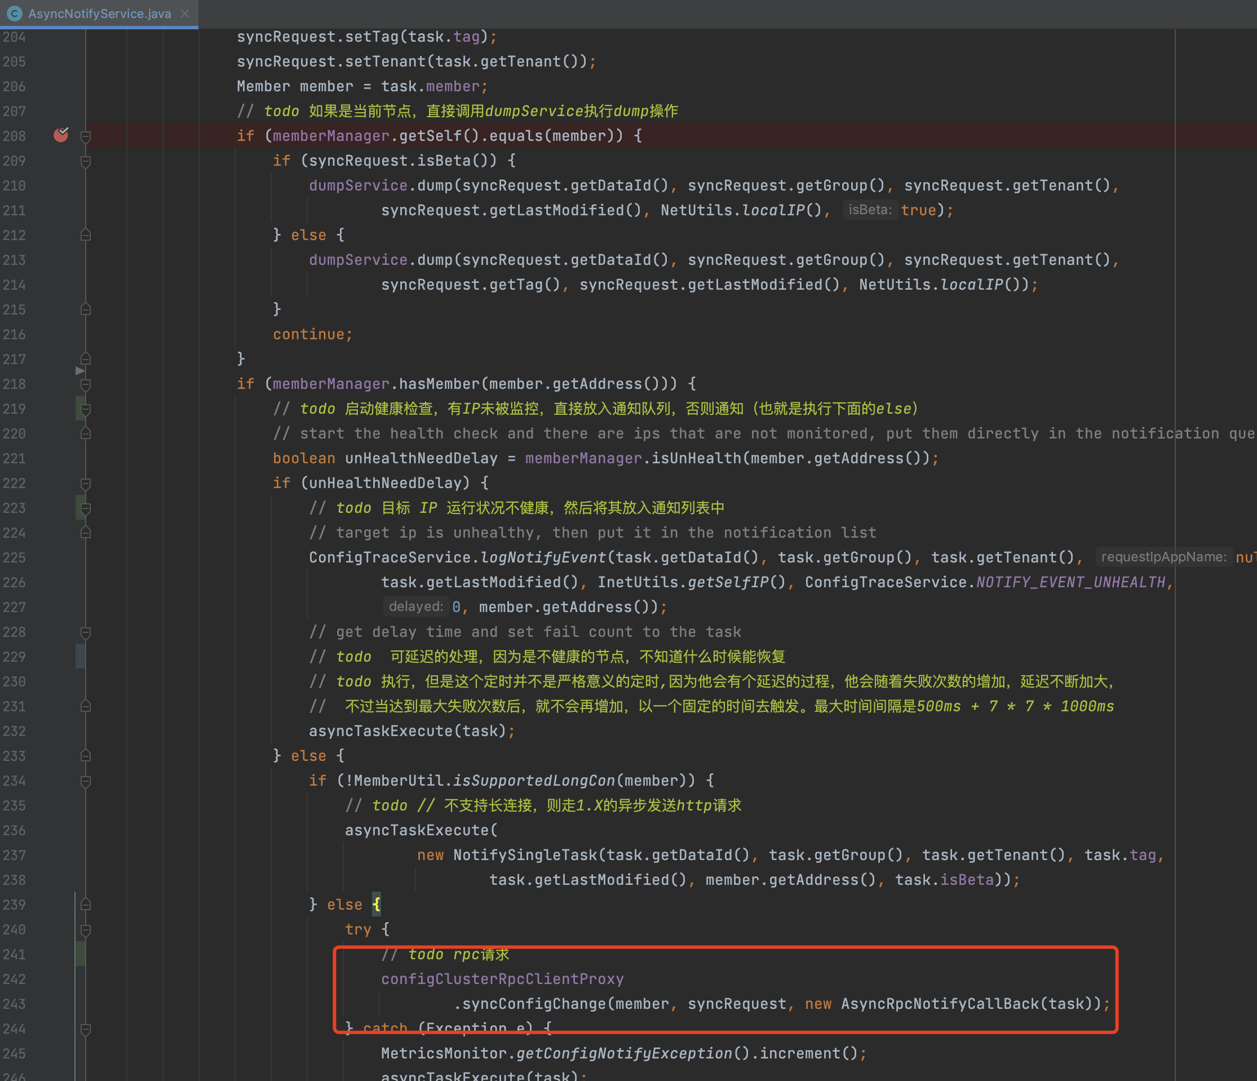The image size is (1257, 1081).
Task: Fold the comment block starting at line 219
Action: (x=86, y=410)
